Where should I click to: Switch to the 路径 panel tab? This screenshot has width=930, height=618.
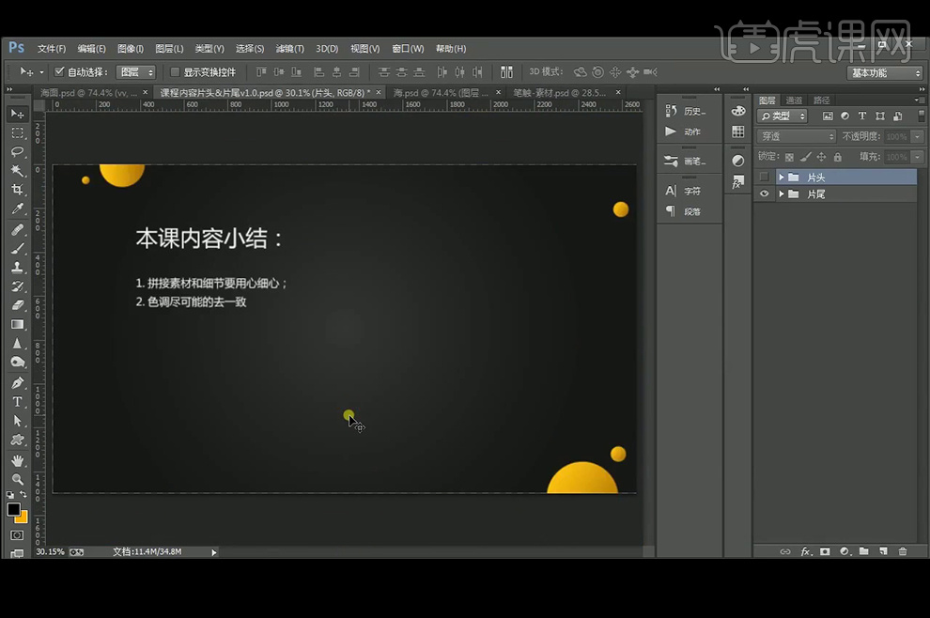pos(821,100)
